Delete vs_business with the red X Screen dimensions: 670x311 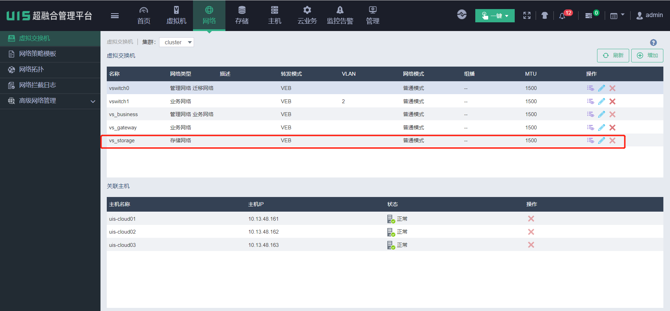click(x=612, y=114)
